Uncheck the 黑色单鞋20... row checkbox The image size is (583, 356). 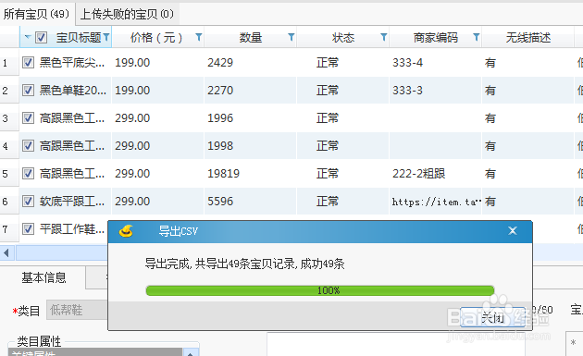pyautogui.click(x=29, y=91)
